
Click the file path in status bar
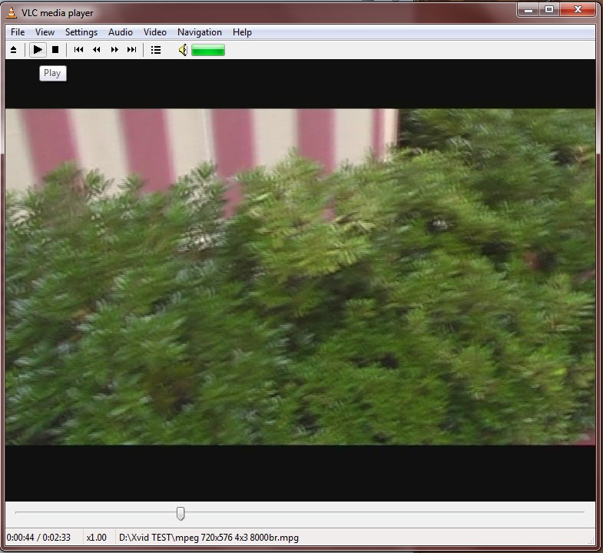[209, 537]
